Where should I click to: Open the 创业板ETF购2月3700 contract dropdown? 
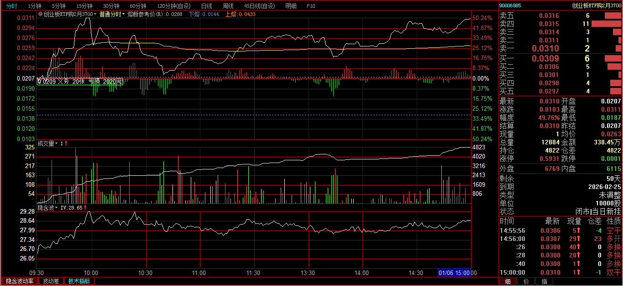click(x=95, y=15)
